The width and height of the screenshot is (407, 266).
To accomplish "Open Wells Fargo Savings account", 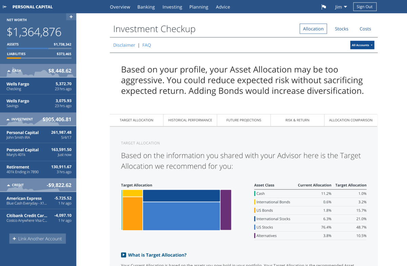I will click(x=38, y=103).
